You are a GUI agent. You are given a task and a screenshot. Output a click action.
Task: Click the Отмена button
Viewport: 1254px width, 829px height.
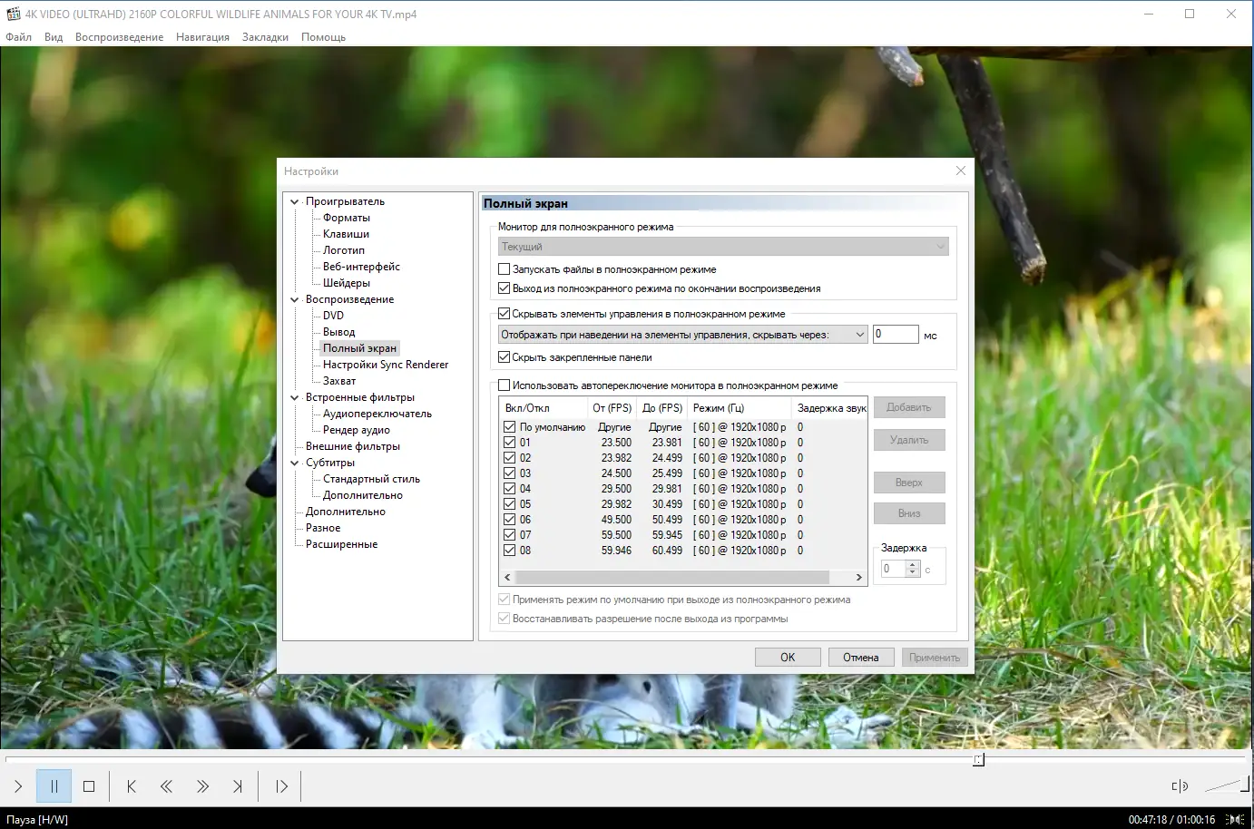click(861, 658)
